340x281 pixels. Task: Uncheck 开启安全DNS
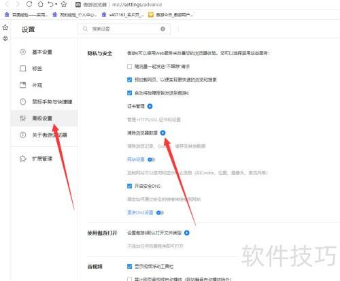[x=129, y=186]
